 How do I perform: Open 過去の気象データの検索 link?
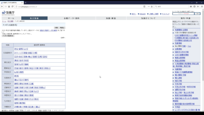48,30
